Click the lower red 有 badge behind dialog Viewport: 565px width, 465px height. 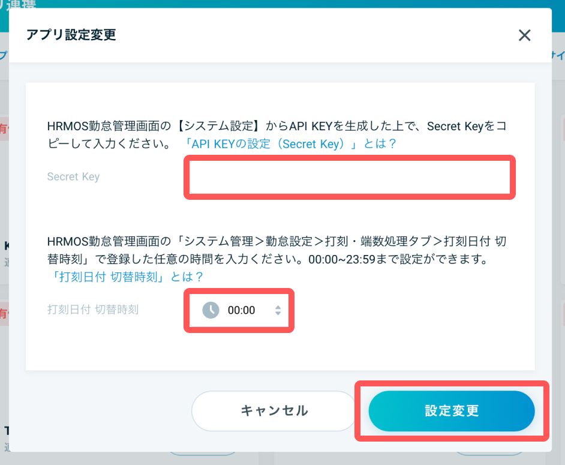point(4,313)
